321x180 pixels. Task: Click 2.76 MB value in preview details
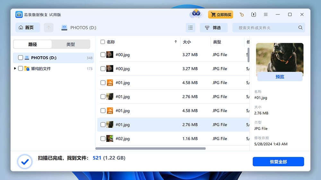261,113
